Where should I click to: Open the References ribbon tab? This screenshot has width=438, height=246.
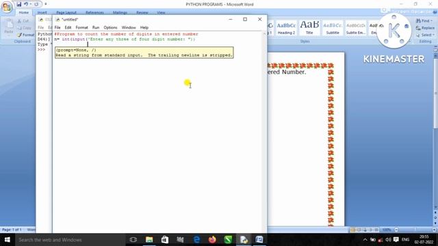coord(94,12)
